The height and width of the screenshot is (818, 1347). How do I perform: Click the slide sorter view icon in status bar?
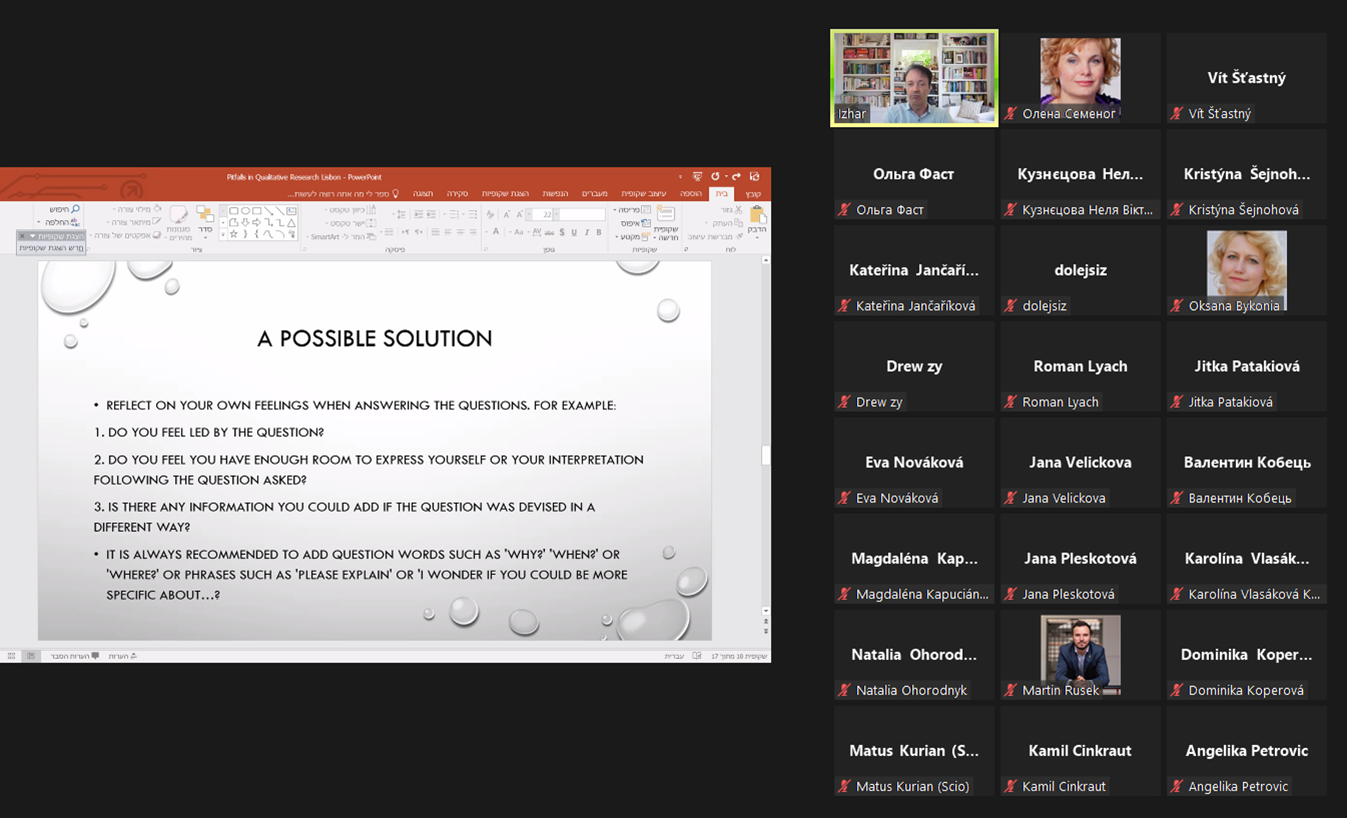tap(12, 656)
